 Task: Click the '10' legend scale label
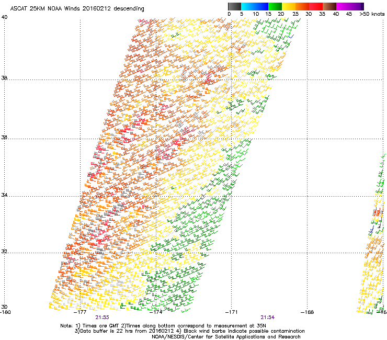click(256, 14)
